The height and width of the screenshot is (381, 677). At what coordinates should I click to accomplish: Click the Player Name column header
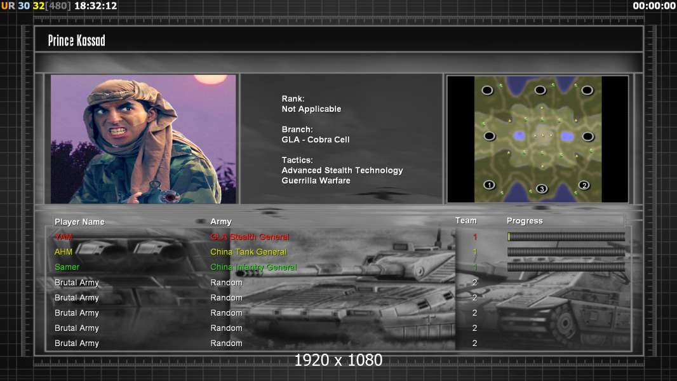tap(79, 222)
